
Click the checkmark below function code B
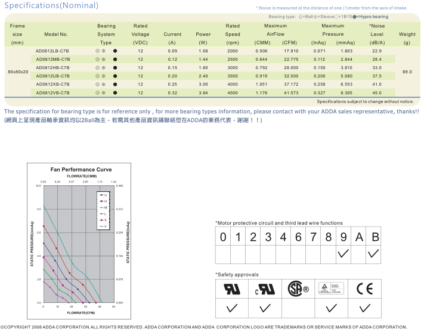(x=373, y=253)
